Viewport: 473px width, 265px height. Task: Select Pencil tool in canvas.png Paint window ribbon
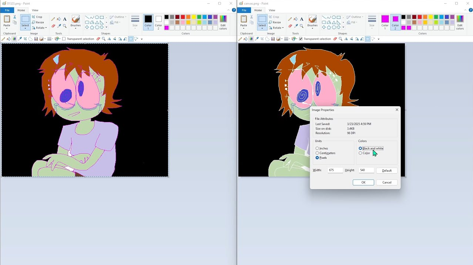[290, 19]
